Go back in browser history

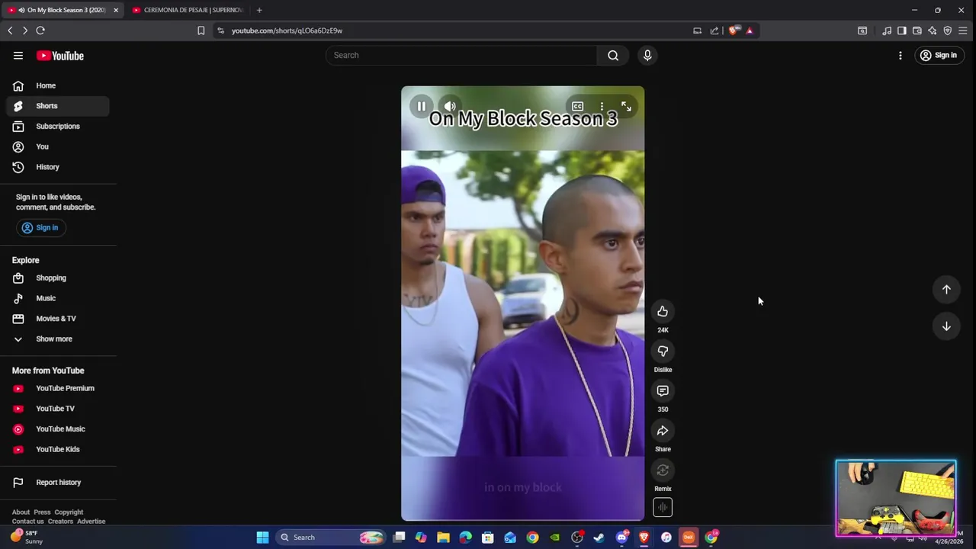pos(10,30)
